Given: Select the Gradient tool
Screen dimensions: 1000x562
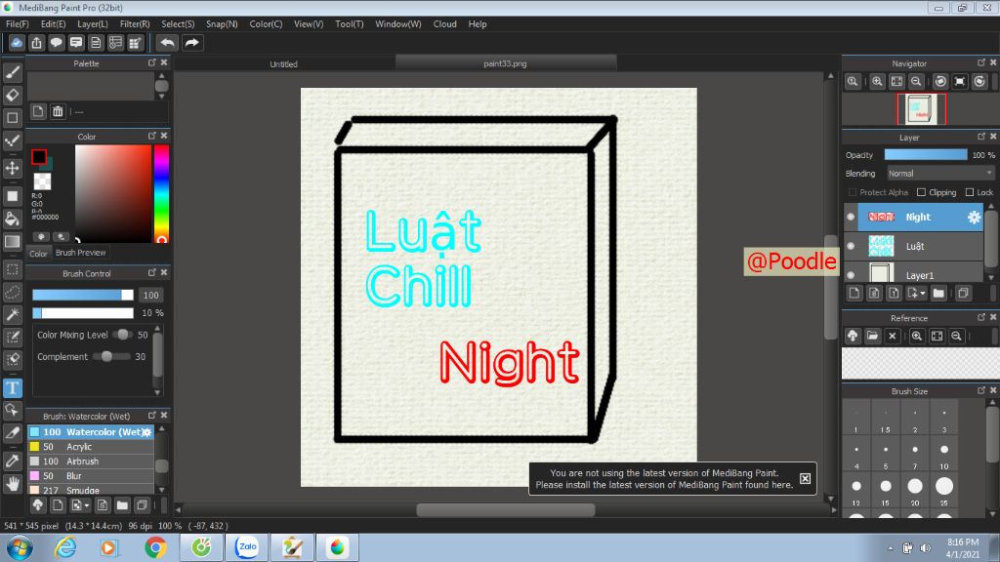Looking at the screenshot, I should click(12, 242).
